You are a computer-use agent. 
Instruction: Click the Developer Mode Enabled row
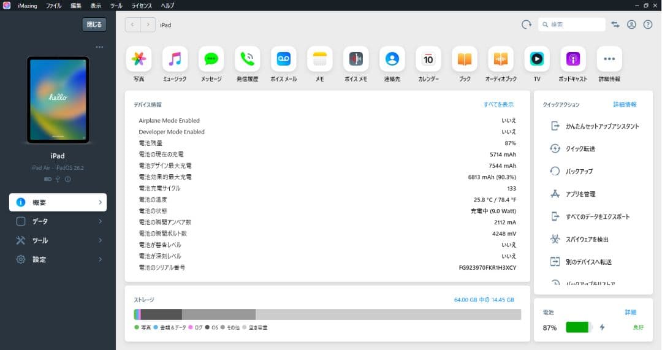point(327,132)
